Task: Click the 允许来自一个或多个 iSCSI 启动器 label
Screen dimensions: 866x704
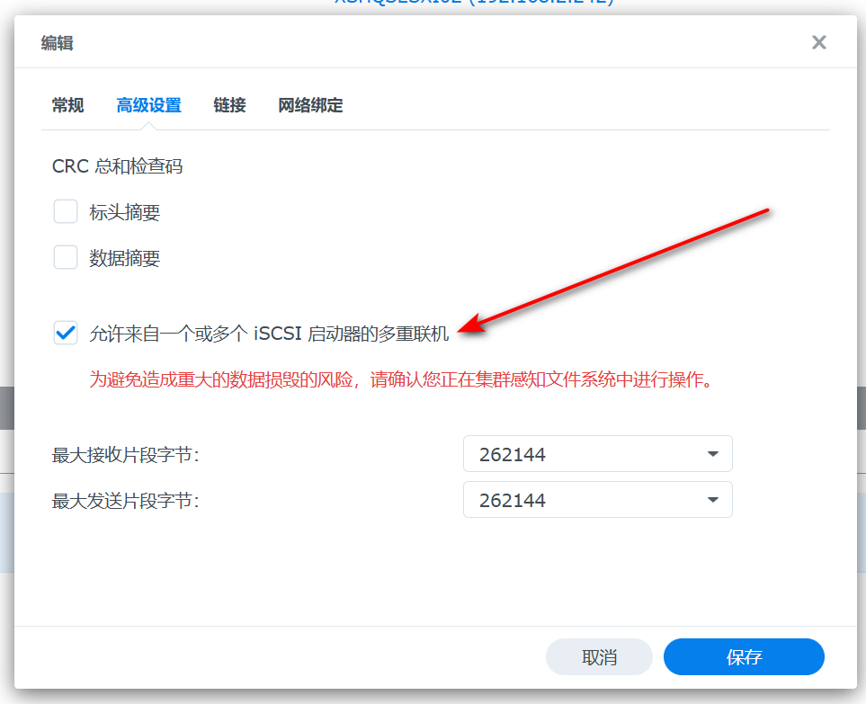Action: point(269,334)
